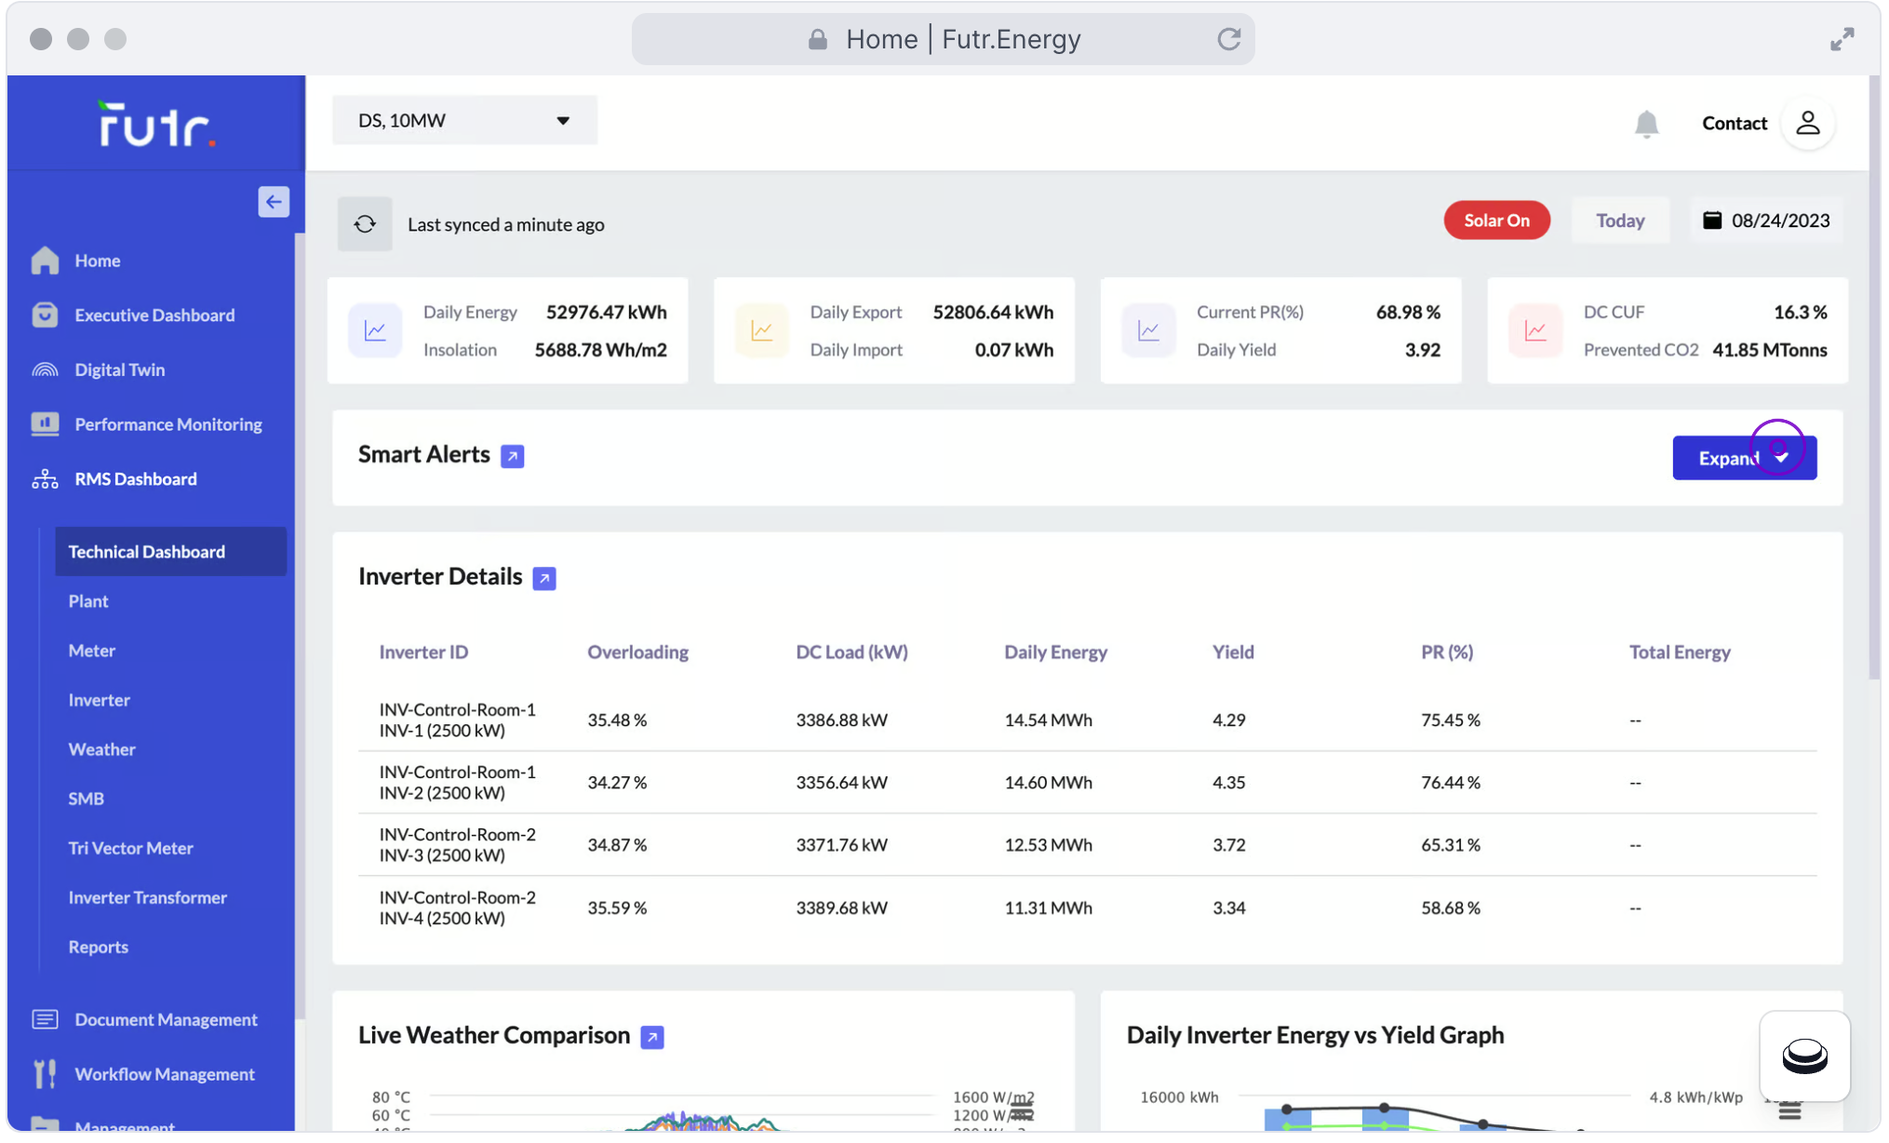The height and width of the screenshot is (1143, 1889).
Task: Click the address bar lock icon
Action: 817,39
